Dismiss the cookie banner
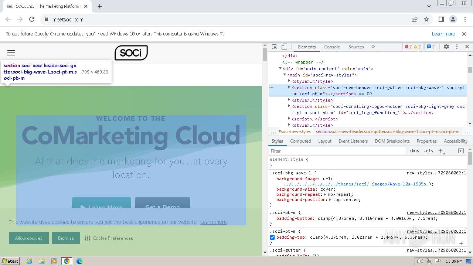 (x=66, y=238)
